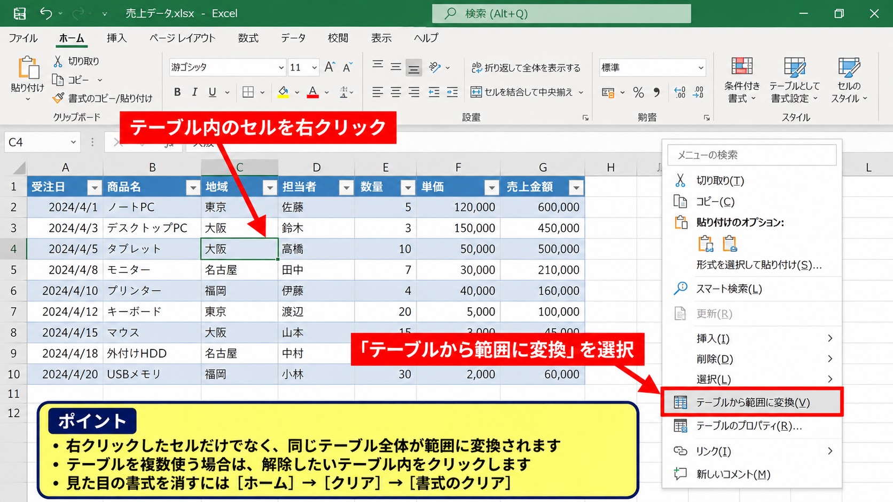Align text right
This screenshot has height=502, width=893.
click(x=414, y=92)
